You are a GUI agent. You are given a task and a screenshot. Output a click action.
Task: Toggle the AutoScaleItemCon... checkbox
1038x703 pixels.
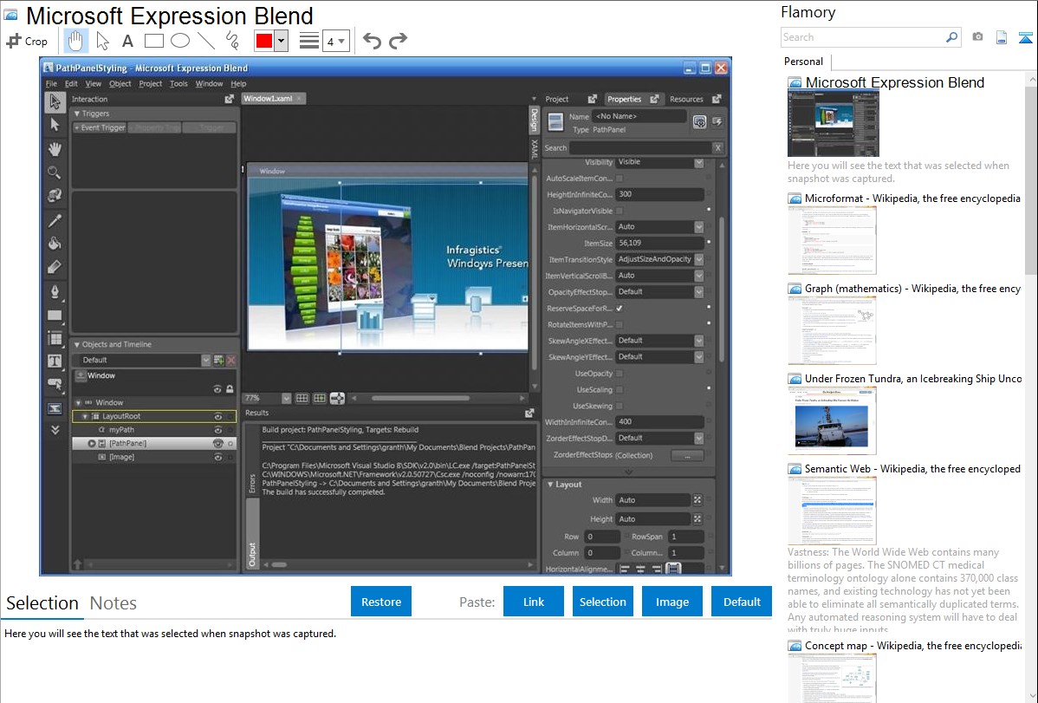click(620, 179)
